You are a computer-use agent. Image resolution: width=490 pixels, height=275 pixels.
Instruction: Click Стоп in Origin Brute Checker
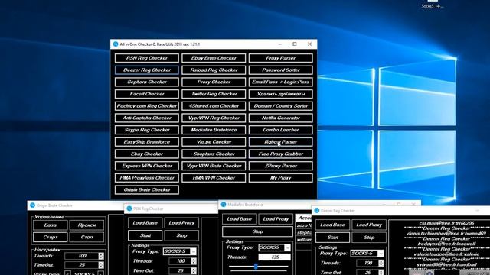(87, 237)
